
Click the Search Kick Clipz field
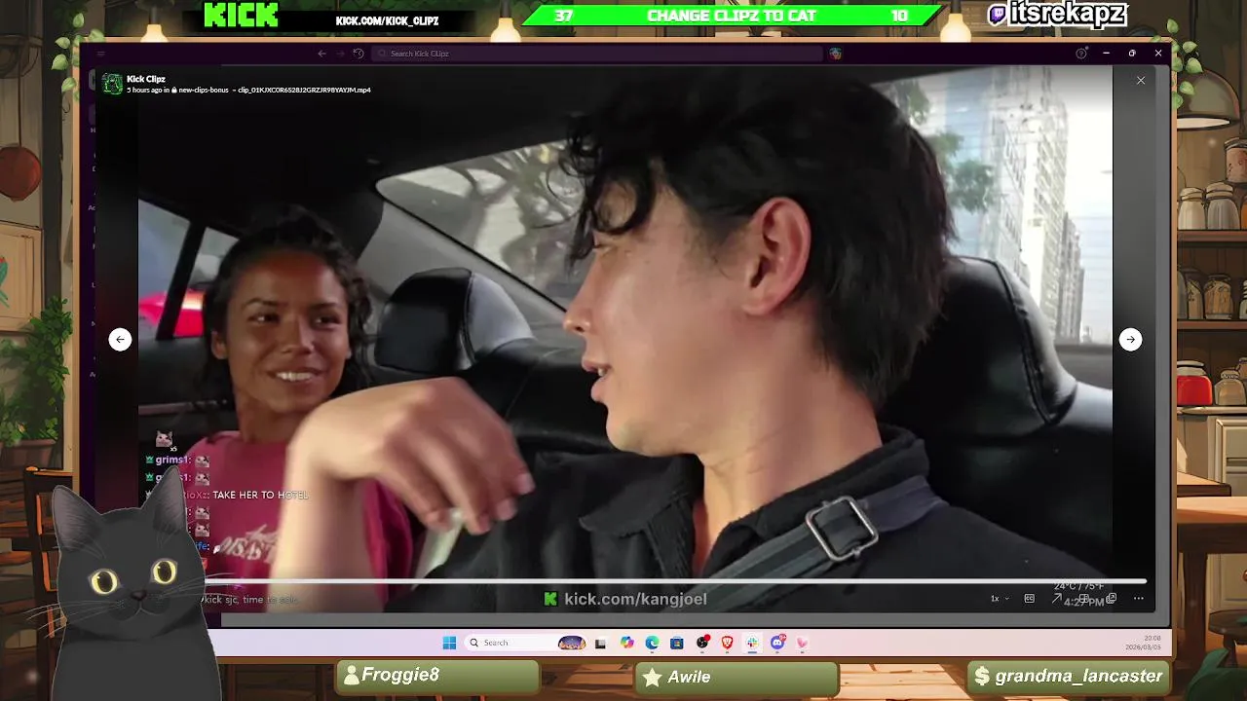tap(597, 54)
